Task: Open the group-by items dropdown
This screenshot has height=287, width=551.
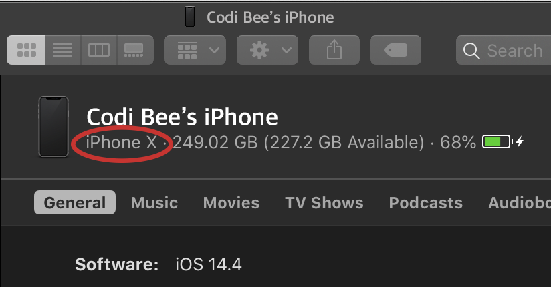Action: coord(195,50)
